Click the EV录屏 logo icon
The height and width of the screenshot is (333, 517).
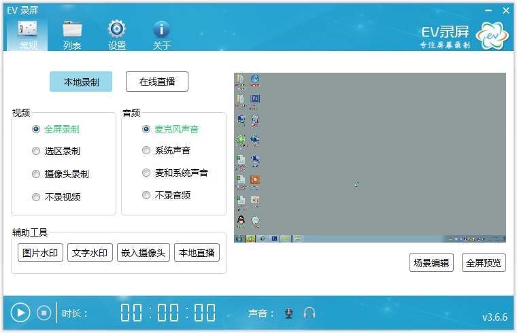click(491, 35)
